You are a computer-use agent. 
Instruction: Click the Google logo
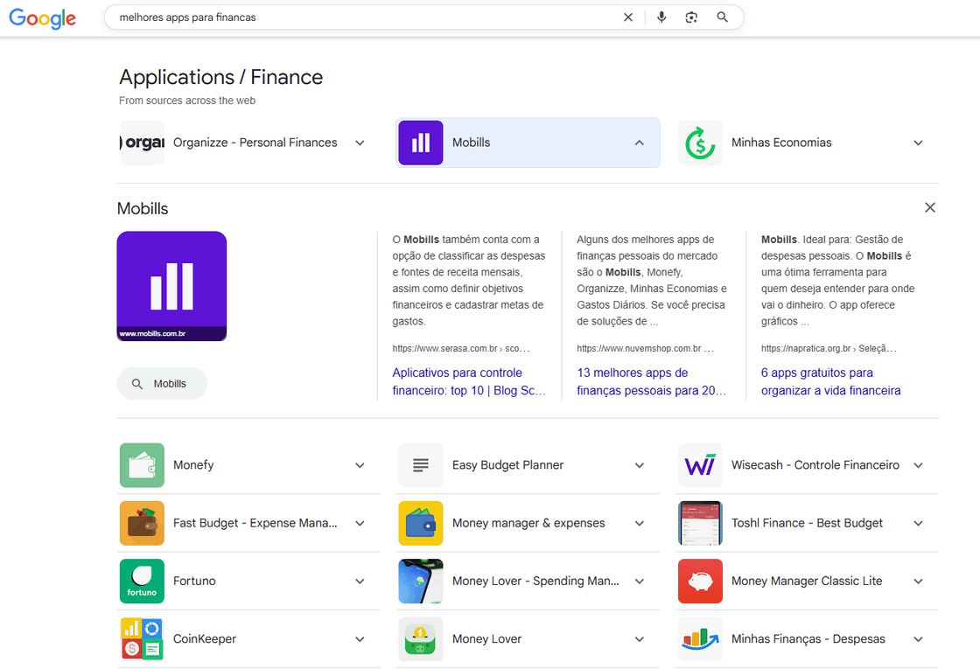click(x=42, y=17)
